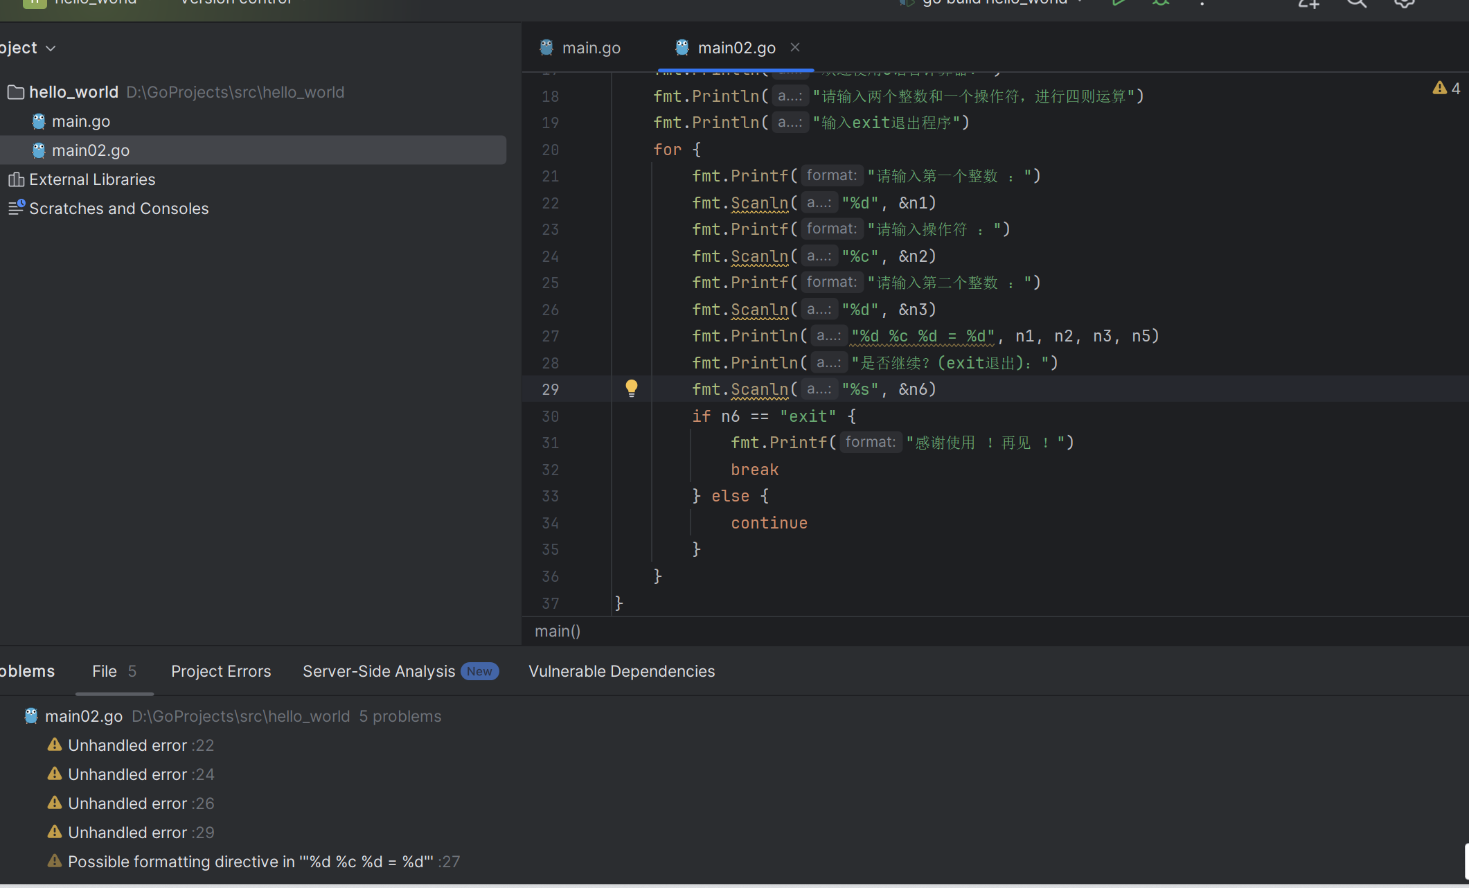This screenshot has width=1469, height=888.
Task: Click warning icon for Unhandled error :26
Action: coord(54,803)
